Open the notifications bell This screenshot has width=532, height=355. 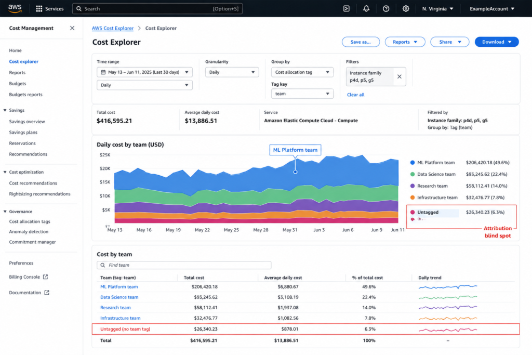pyautogui.click(x=366, y=8)
